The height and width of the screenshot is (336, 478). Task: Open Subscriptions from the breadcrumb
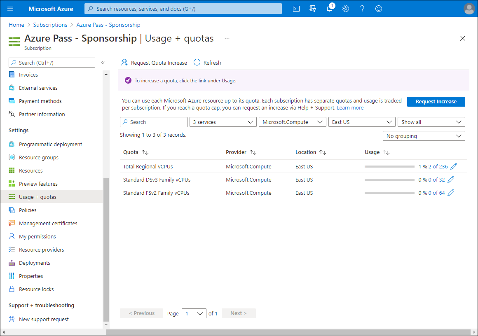point(50,25)
